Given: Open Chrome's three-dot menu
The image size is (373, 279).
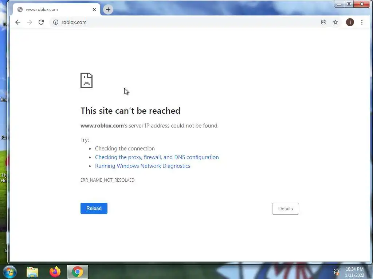Looking at the screenshot, I should (x=362, y=22).
